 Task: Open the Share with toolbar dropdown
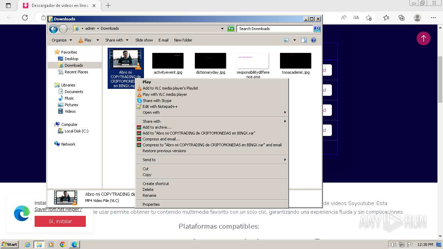click(x=117, y=40)
